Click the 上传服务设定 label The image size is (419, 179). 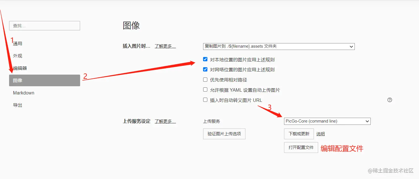(137, 121)
